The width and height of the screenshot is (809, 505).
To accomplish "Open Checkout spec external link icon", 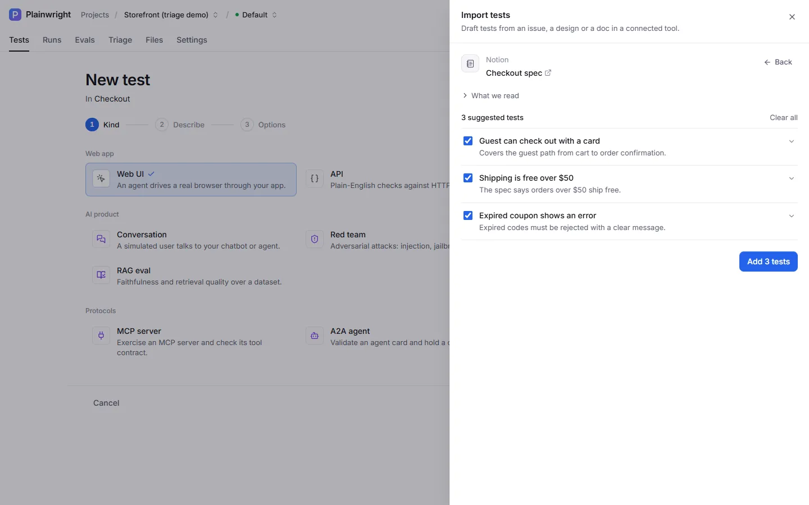I will tap(548, 73).
